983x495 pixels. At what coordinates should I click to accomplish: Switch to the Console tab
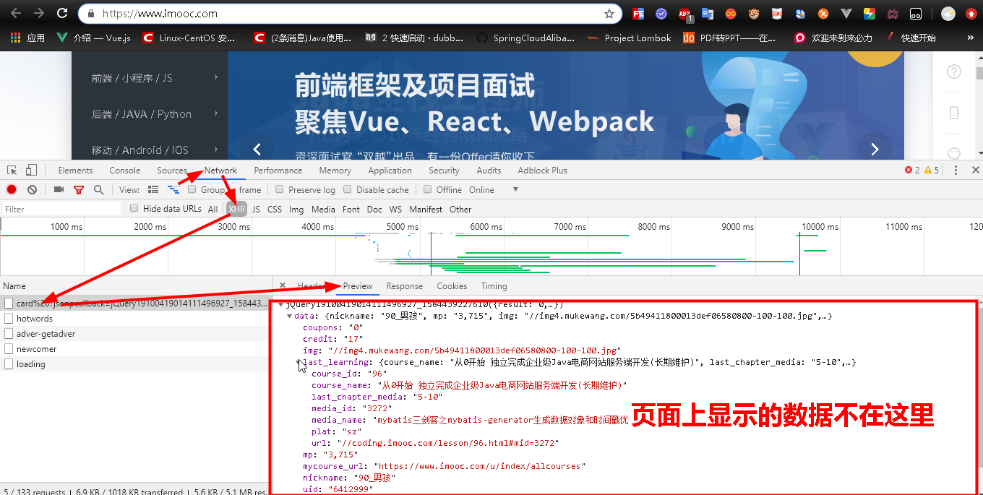125,170
